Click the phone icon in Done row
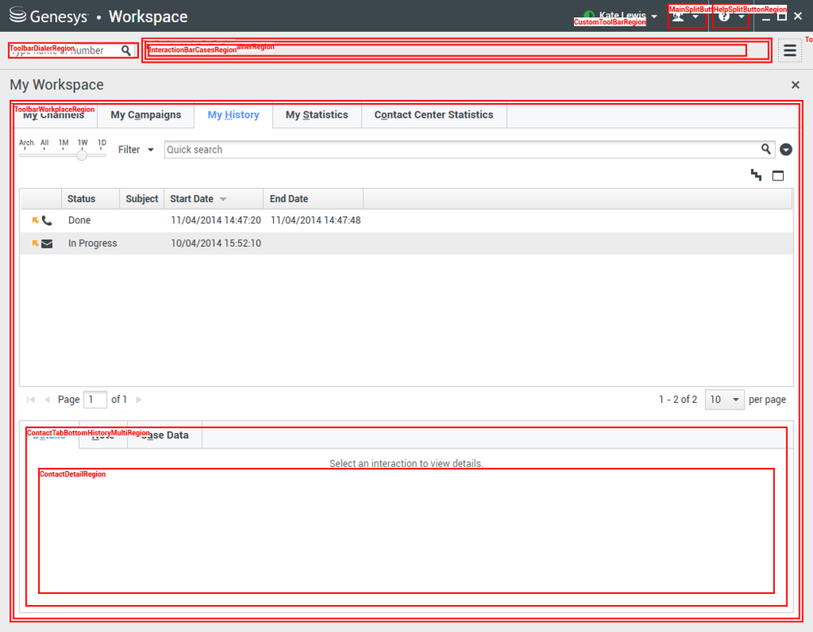 click(x=46, y=220)
